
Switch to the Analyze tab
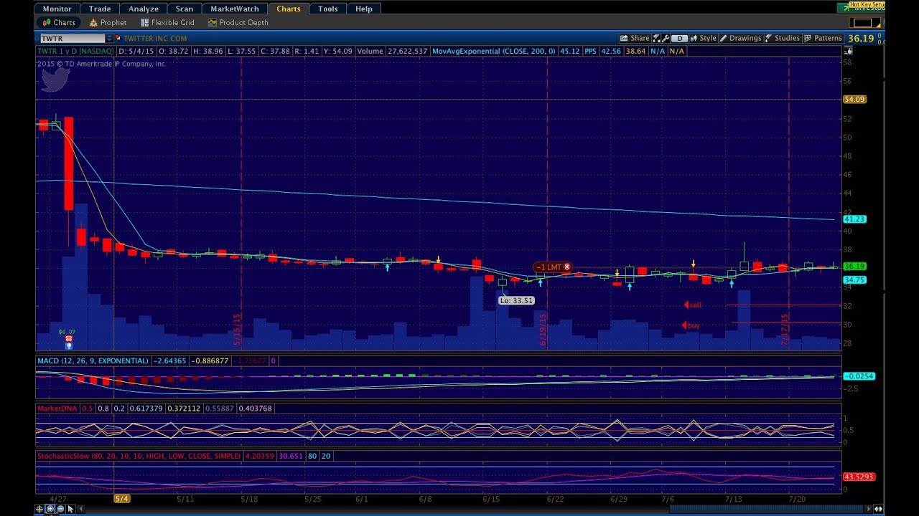coord(144,9)
